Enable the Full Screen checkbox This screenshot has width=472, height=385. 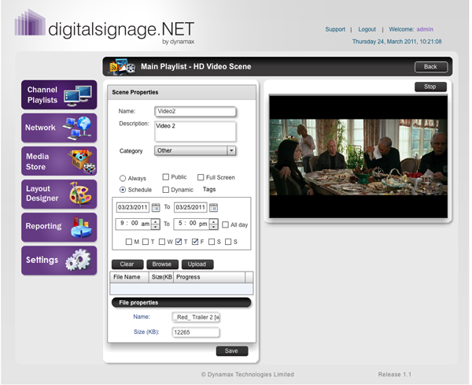point(201,177)
